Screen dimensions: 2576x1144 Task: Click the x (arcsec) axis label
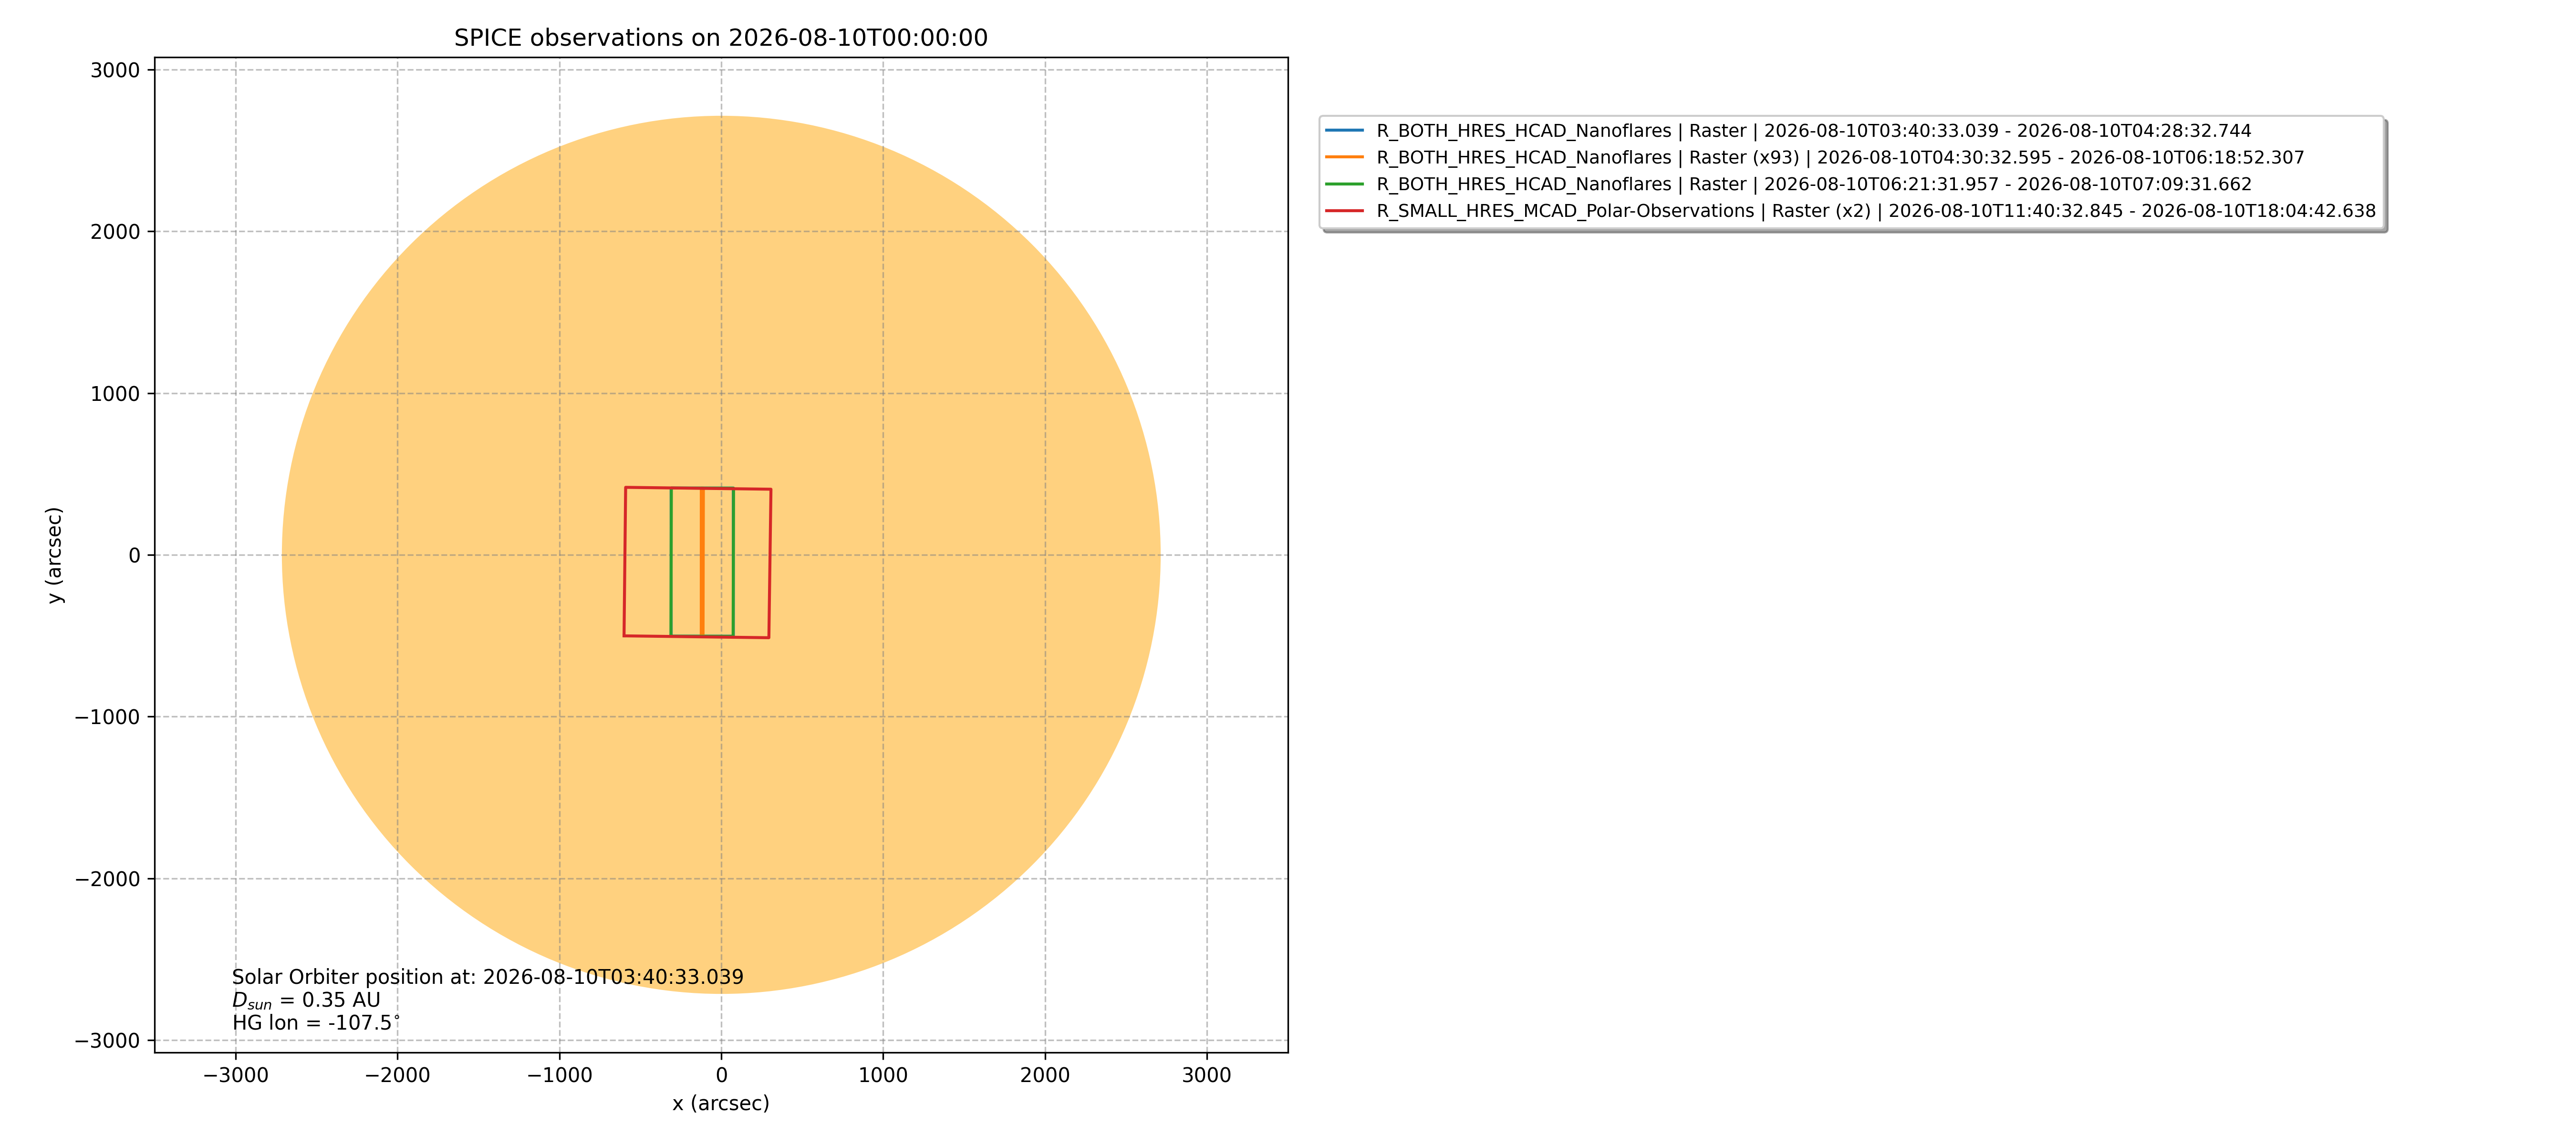click(x=721, y=1103)
